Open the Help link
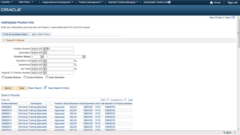 pos(227,18)
